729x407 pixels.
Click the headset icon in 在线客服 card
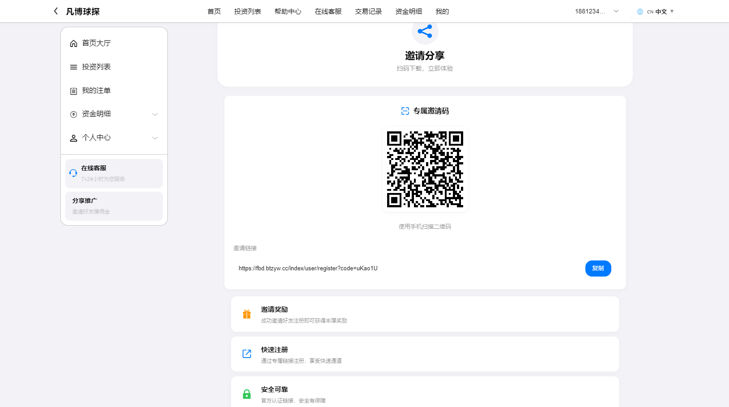(73, 173)
